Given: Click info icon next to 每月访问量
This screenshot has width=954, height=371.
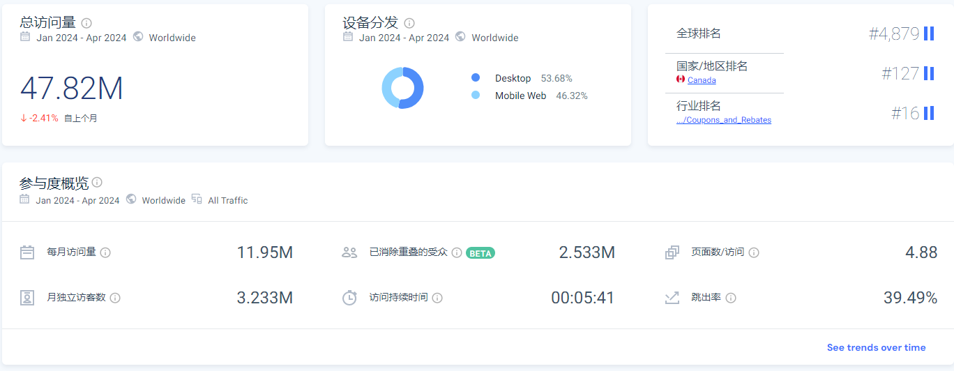Looking at the screenshot, I should [x=105, y=252].
